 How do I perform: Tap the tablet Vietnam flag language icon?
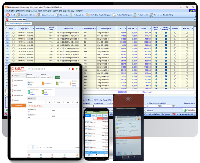coord(73,69)
